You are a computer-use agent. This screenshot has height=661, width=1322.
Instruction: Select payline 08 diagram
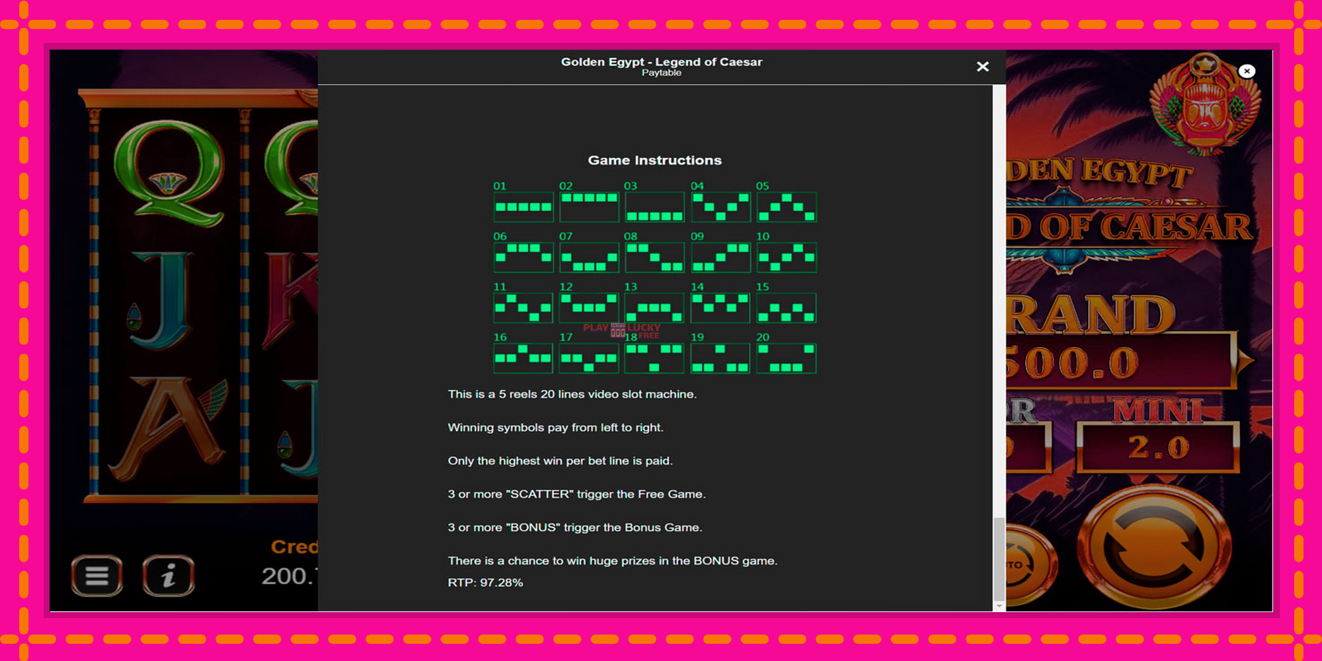[654, 257]
